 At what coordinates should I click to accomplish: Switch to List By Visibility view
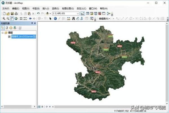point(11,28)
